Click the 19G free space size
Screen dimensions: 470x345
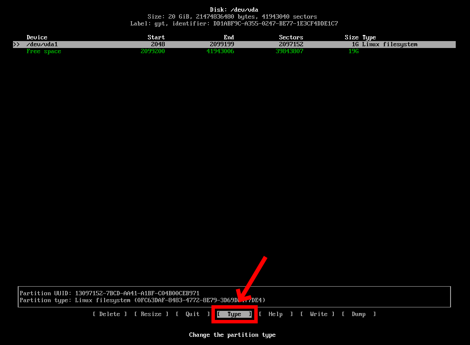click(x=354, y=51)
